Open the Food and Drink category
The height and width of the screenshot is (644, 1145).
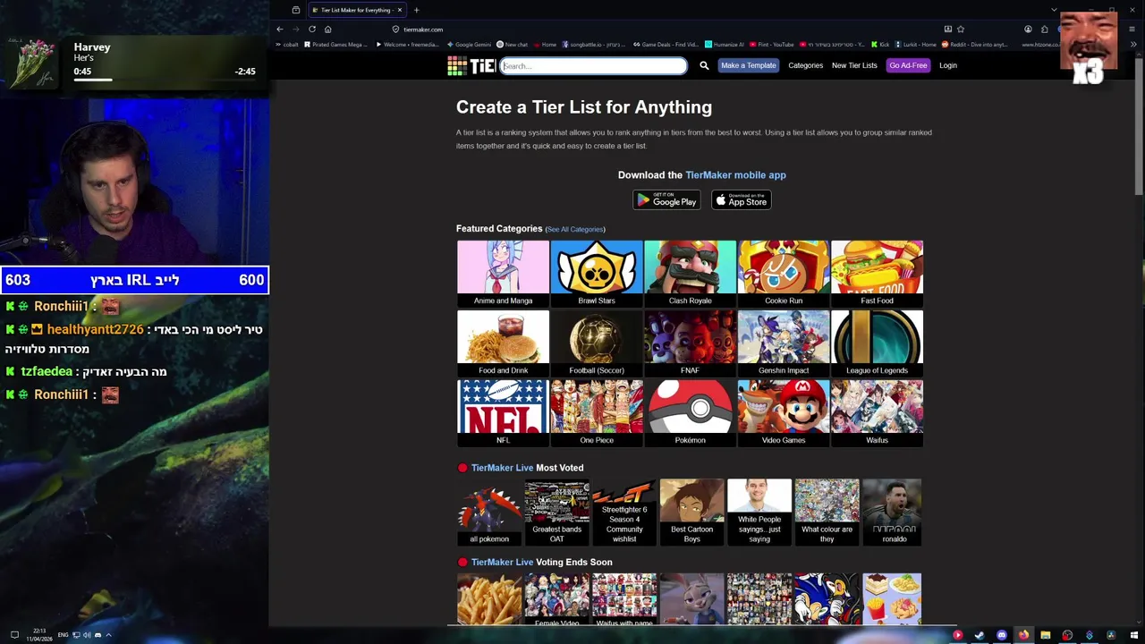click(503, 343)
